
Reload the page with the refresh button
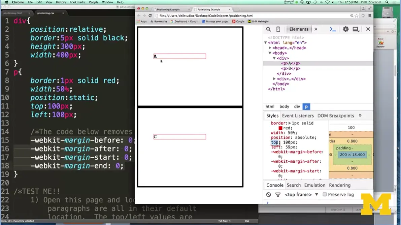[x=150, y=16]
